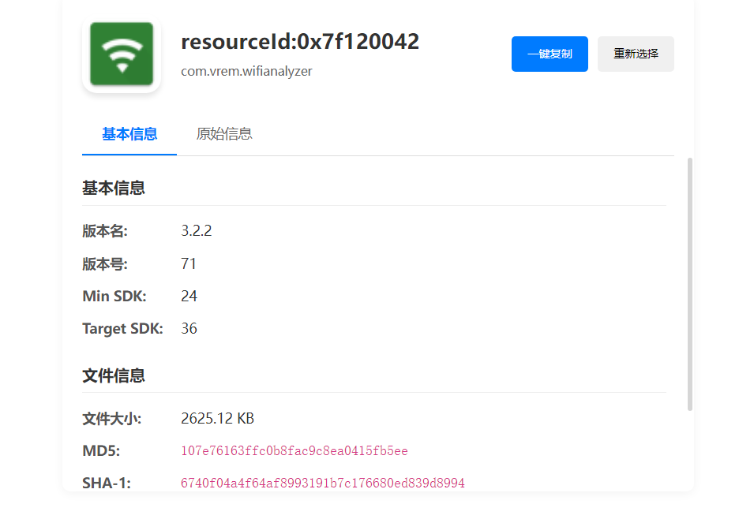Select the 基本信息 tab

129,134
